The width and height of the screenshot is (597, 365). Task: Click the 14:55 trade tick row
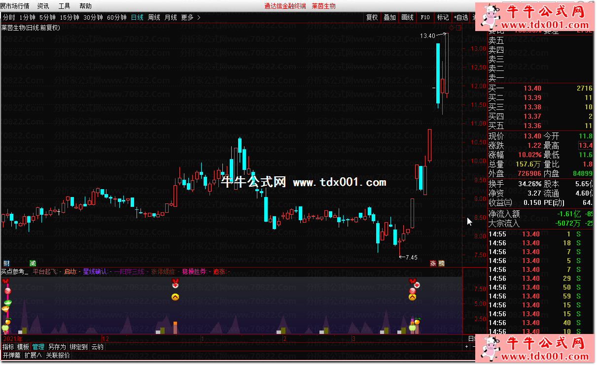coord(540,234)
